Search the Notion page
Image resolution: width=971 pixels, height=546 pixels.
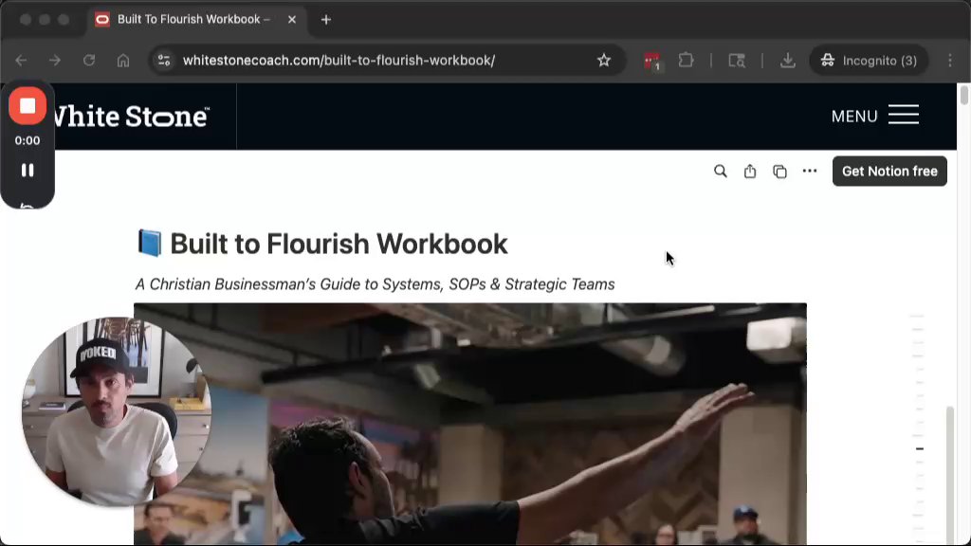721,171
